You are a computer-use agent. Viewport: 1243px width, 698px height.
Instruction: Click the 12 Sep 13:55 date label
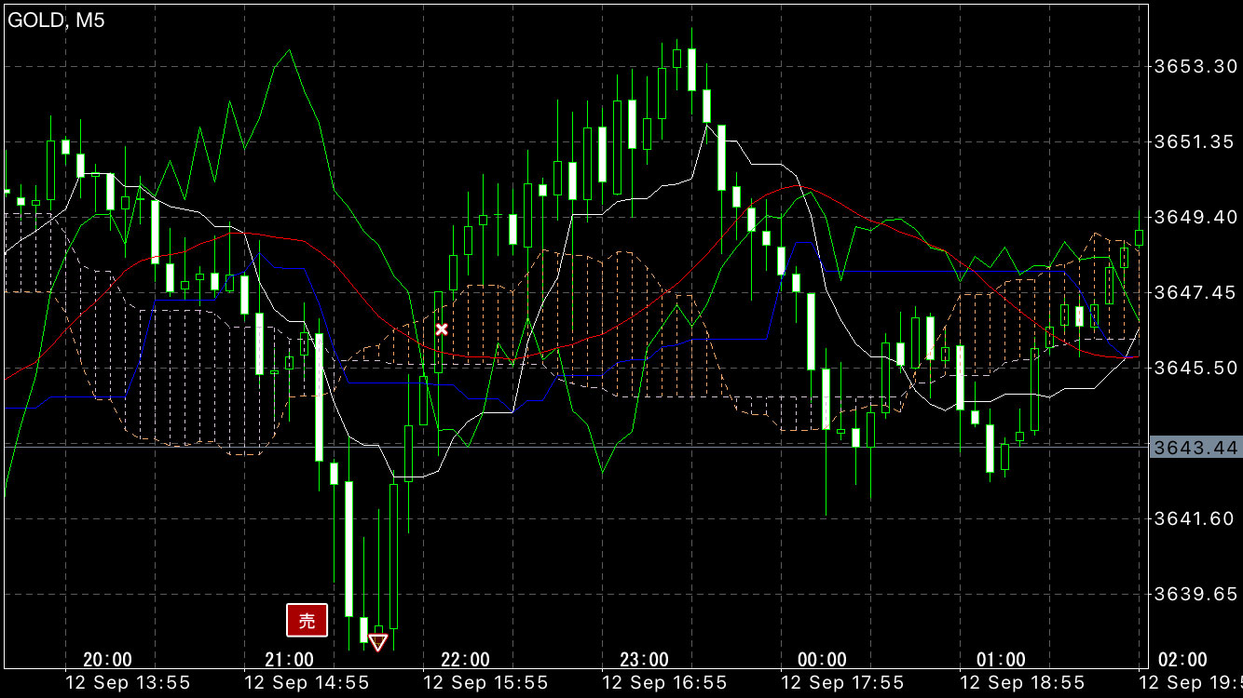pos(128,683)
